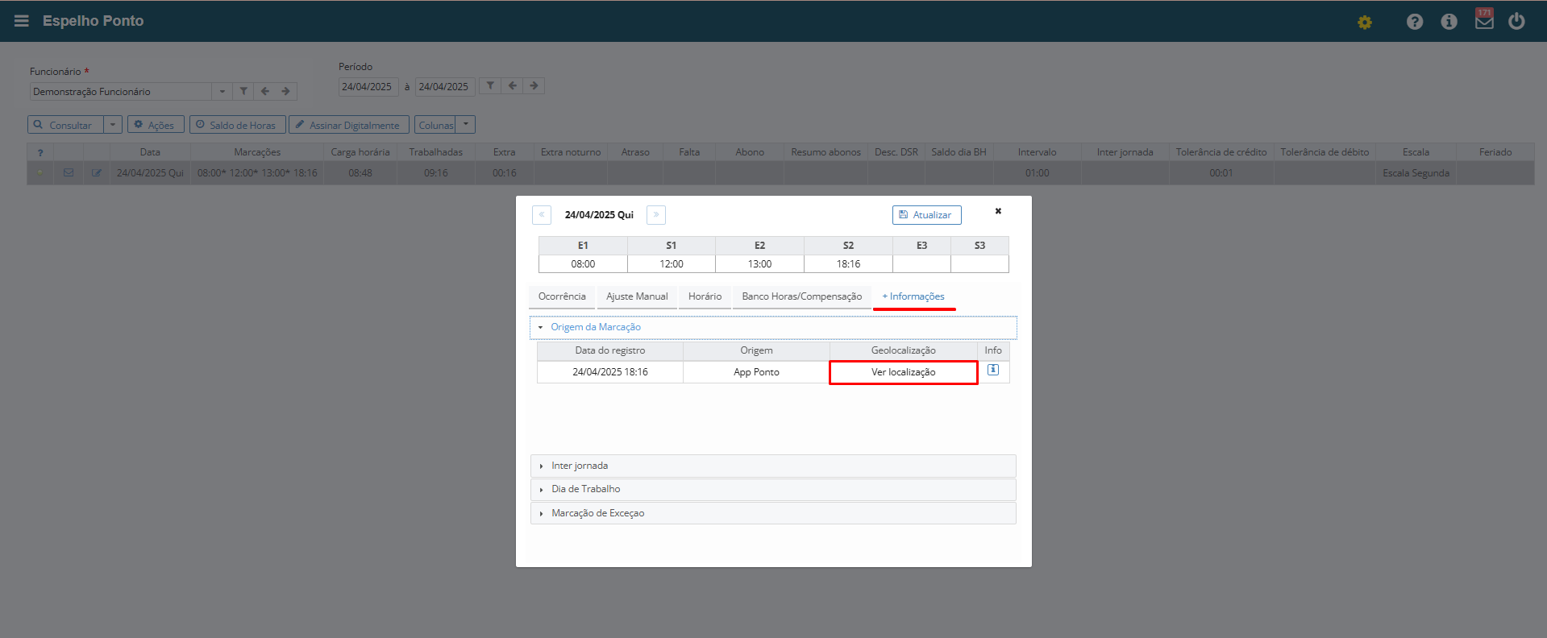Viewport: 1547px width, 638px height.
Task: Click the Extra value 00:16
Action: pos(505,173)
